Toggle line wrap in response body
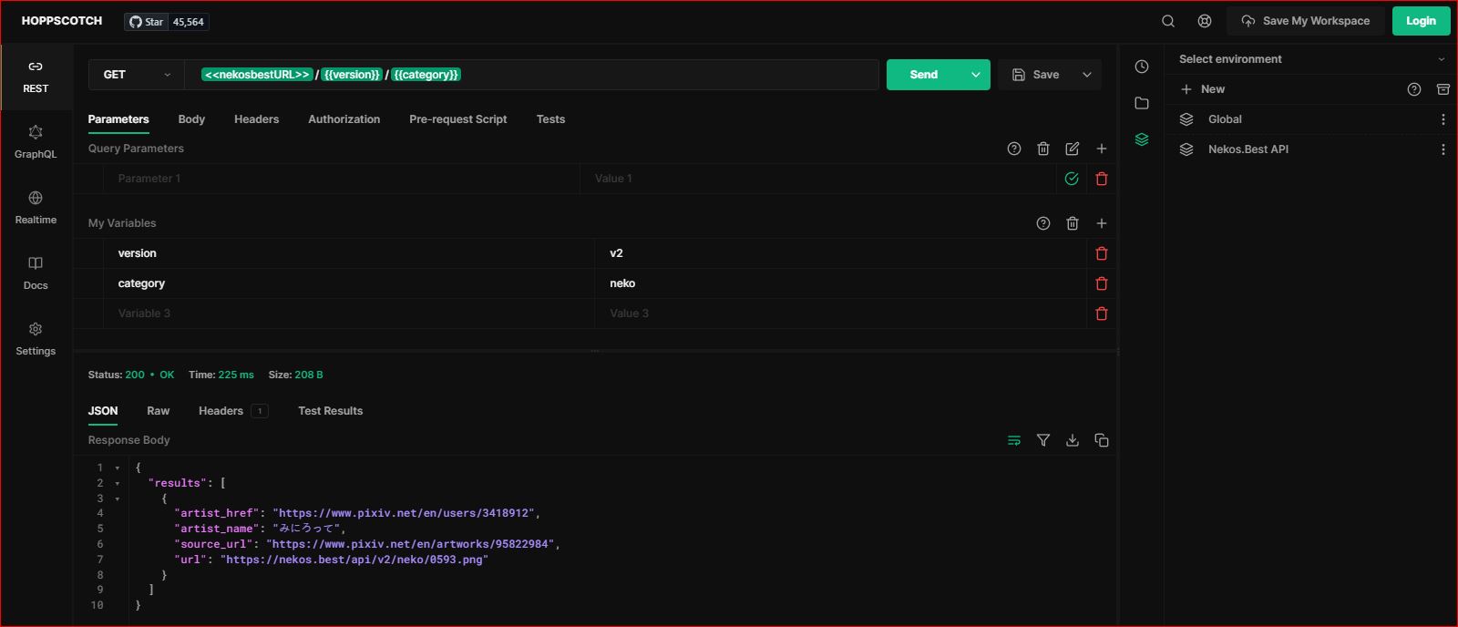 [x=1014, y=440]
